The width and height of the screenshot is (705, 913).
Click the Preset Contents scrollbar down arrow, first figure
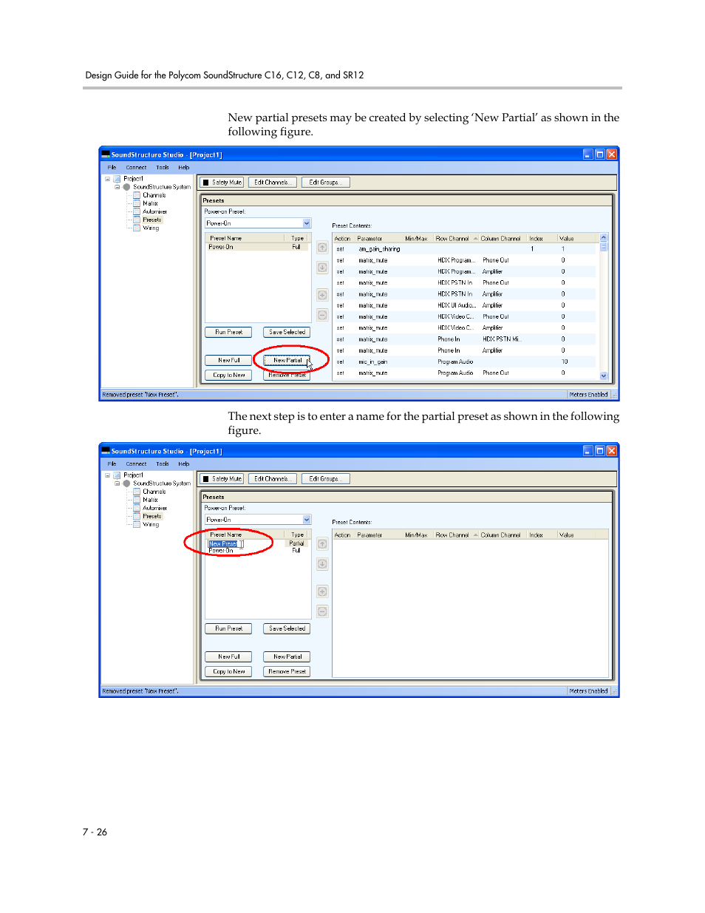(x=604, y=376)
